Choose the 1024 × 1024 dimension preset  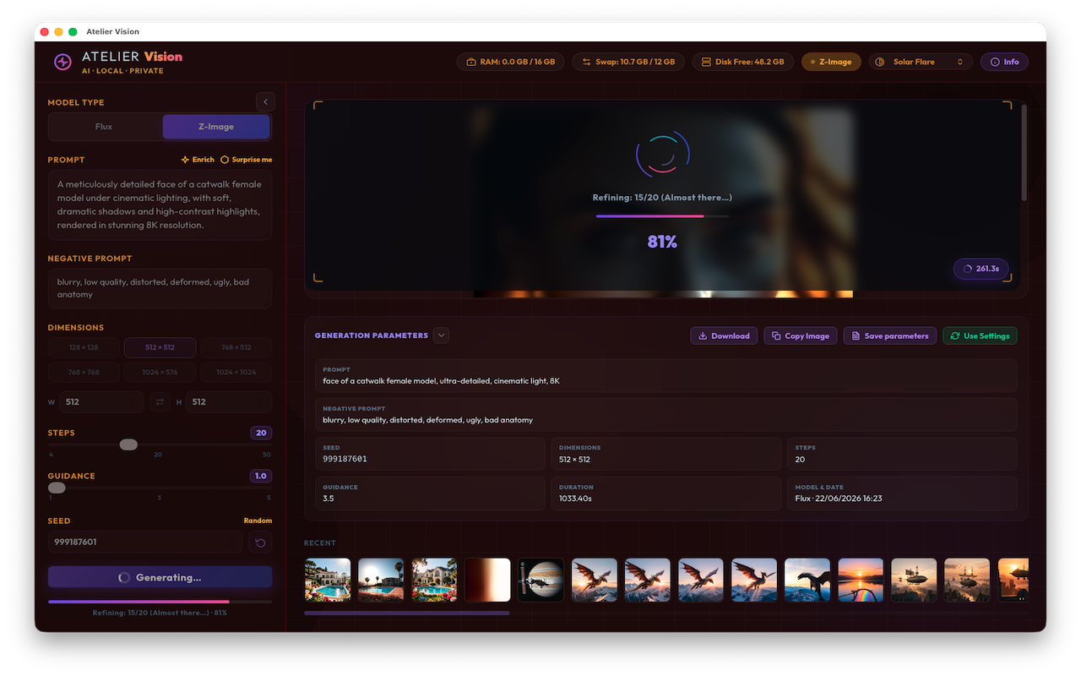coord(236,372)
